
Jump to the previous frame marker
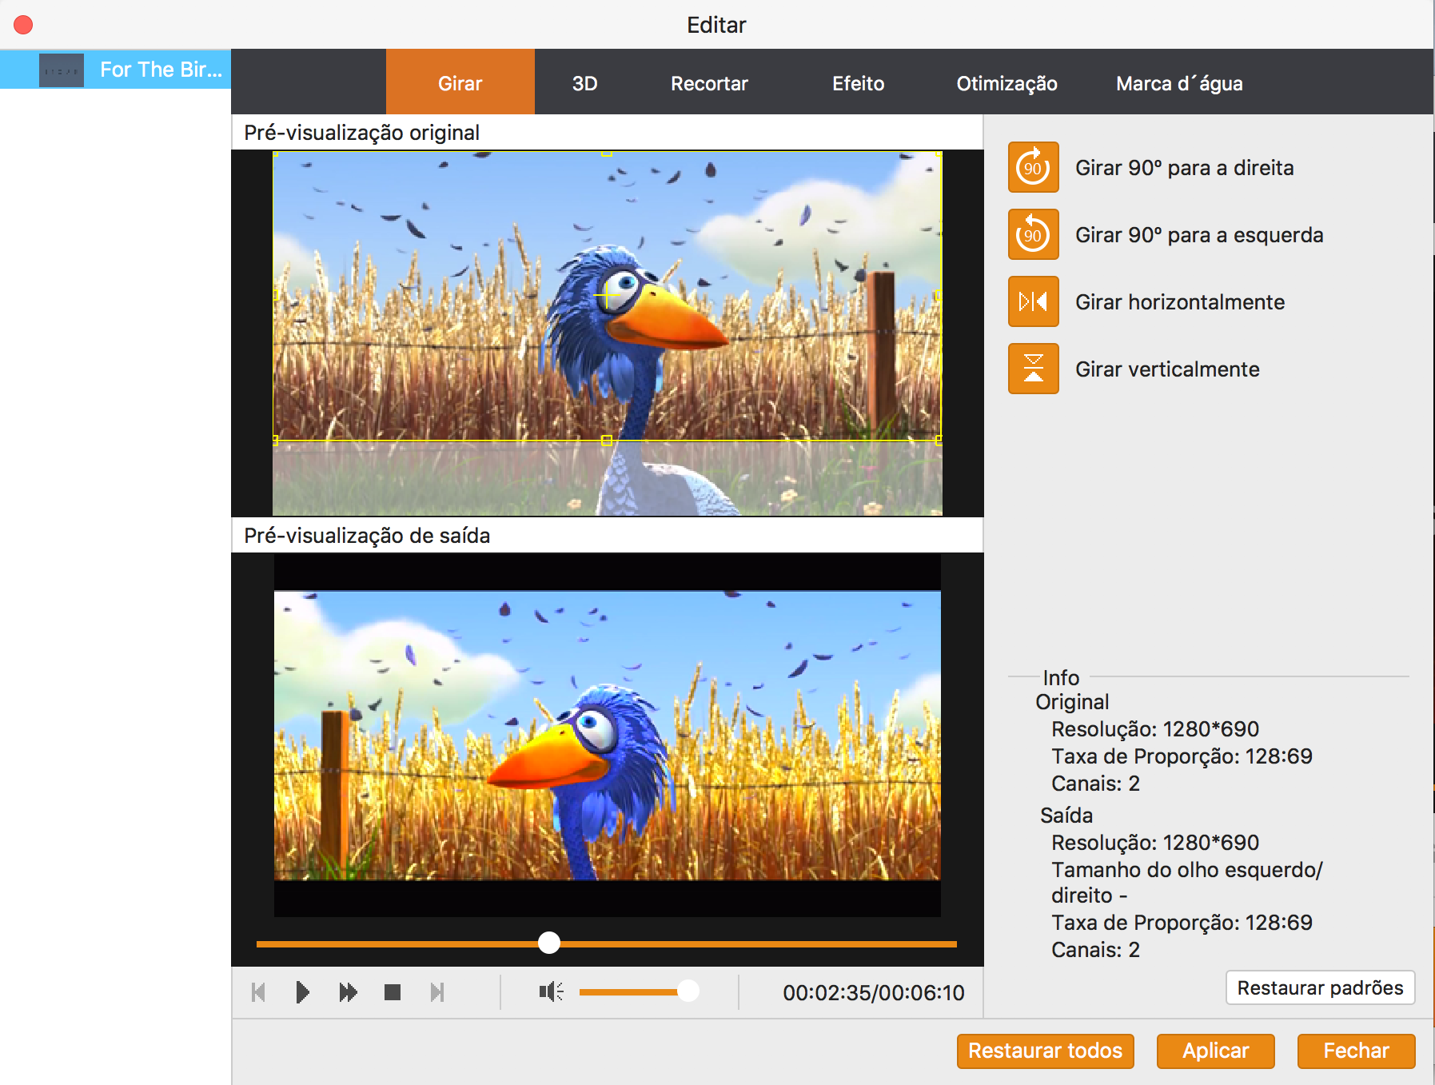point(258,992)
